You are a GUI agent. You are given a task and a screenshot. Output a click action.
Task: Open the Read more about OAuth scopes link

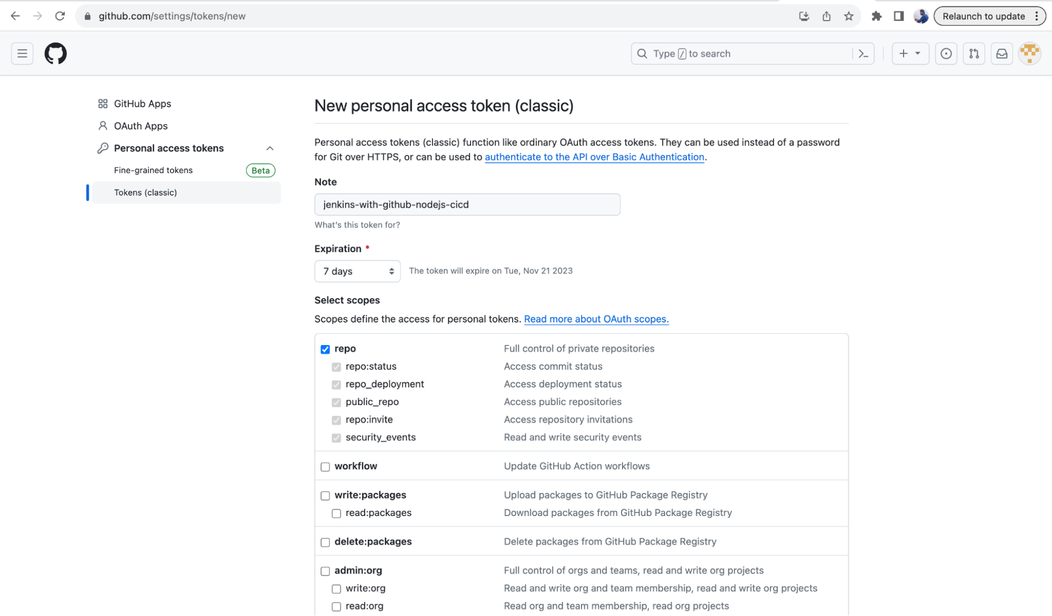tap(596, 319)
